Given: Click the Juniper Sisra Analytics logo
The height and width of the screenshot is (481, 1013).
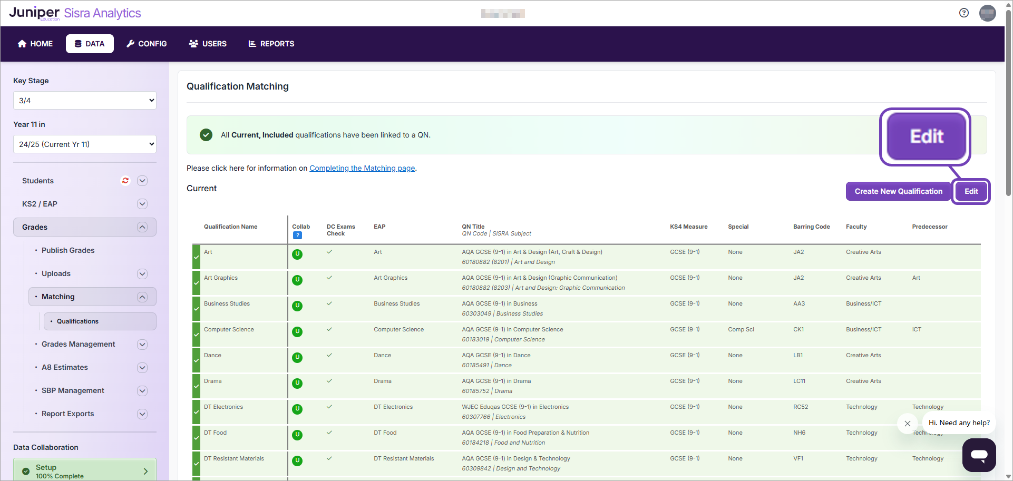Looking at the screenshot, I should click(74, 13).
